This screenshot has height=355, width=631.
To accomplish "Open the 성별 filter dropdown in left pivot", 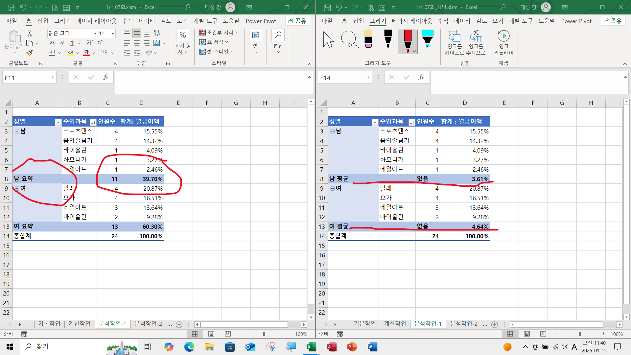I will point(58,122).
